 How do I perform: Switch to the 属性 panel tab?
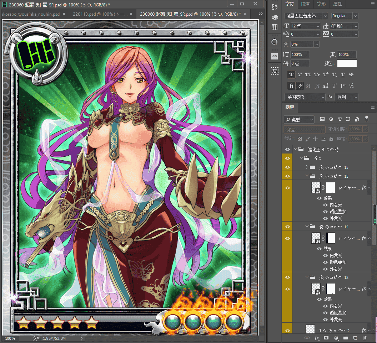point(337,4)
